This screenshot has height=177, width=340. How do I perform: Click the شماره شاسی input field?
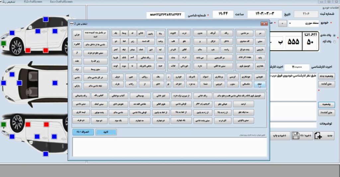(165, 15)
